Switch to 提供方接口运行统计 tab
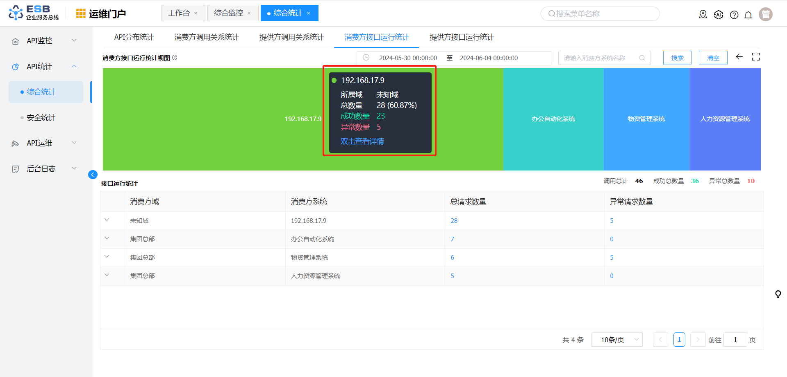787x377 pixels. [462, 37]
